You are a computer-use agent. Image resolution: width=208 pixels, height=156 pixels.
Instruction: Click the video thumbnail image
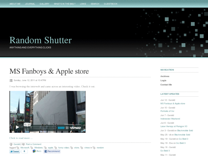pyautogui.click(x=47, y=112)
